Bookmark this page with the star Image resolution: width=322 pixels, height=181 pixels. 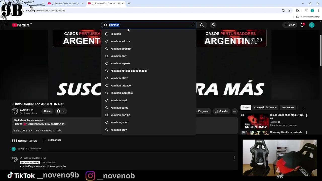pos(289,11)
